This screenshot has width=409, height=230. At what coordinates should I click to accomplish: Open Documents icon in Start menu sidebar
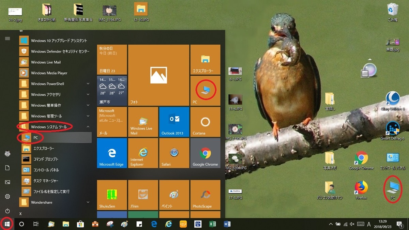tap(7, 168)
